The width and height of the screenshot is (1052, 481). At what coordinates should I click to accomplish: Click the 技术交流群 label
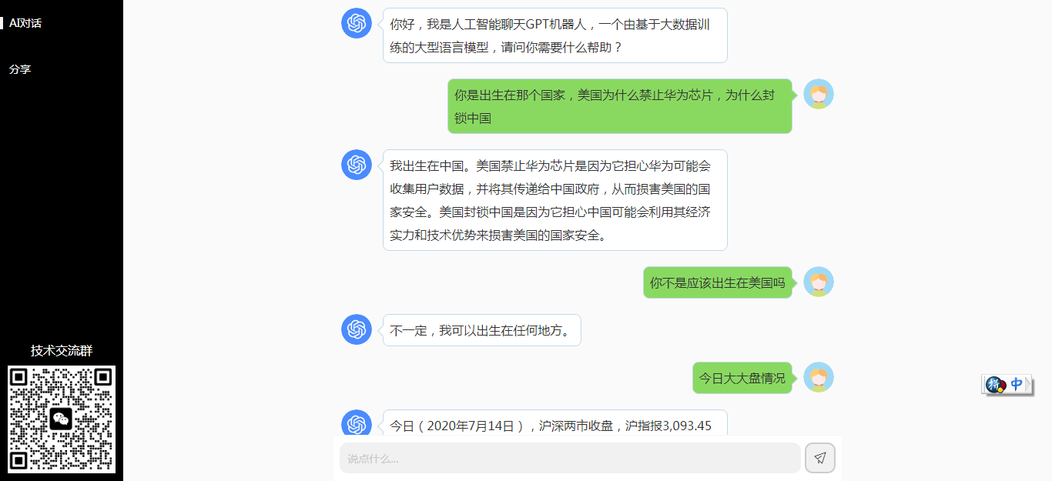(x=62, y=351)
